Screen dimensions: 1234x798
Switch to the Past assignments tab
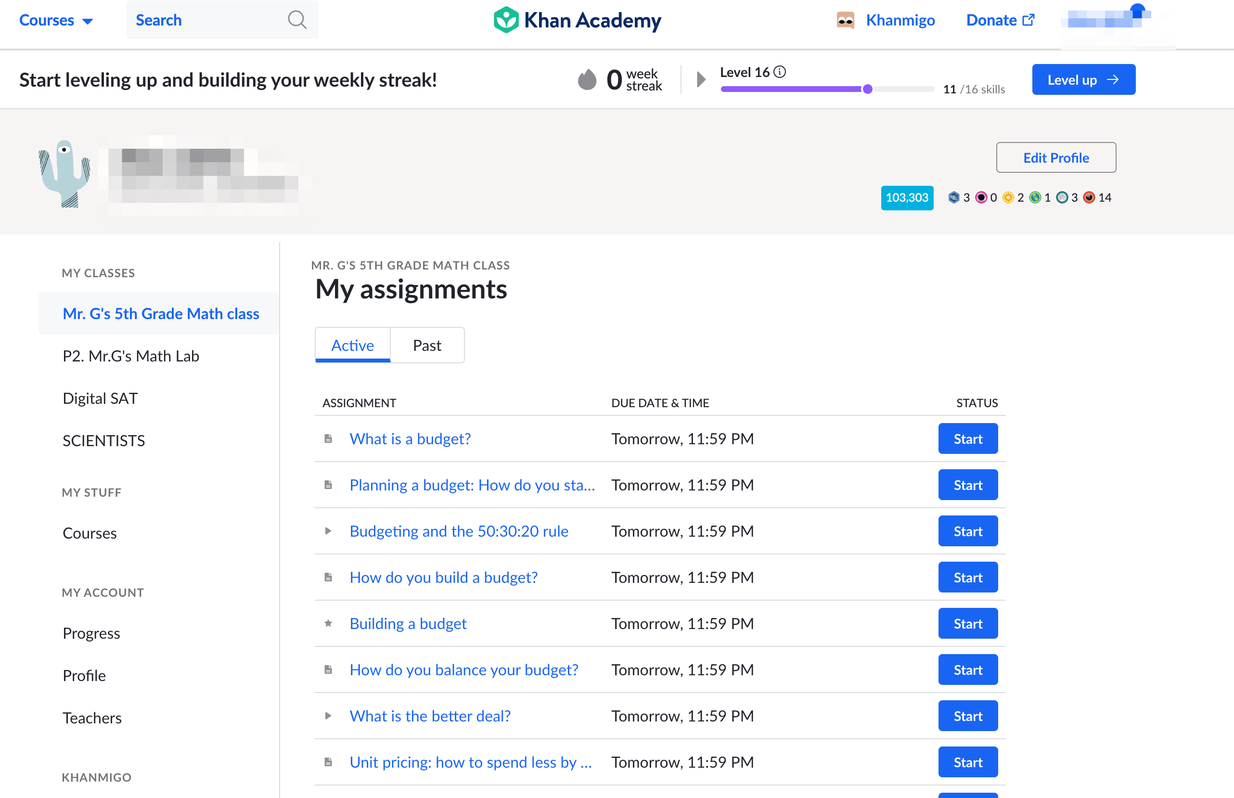coord(427,345)
